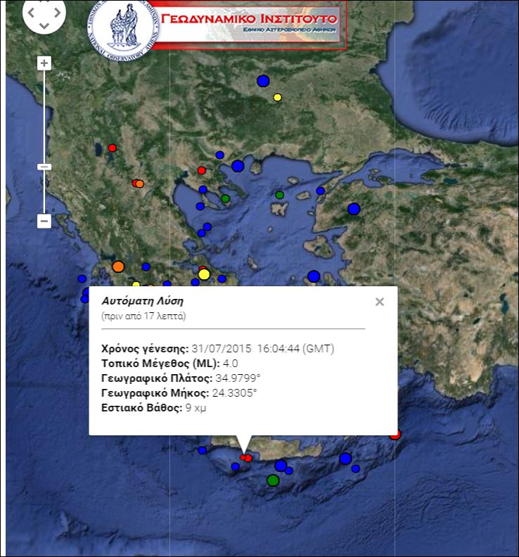This screenshot has height=557, width=519.
Task: Select the red marker at popup's right edge
Action: (x=396, y=435)
